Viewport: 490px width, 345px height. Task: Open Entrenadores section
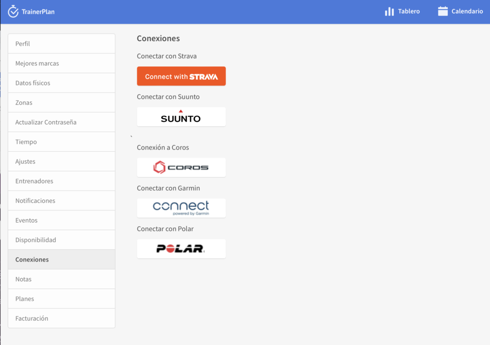61,181
